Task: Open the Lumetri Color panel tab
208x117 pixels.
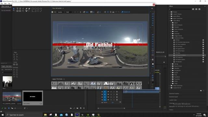Action: pos(173,100)
